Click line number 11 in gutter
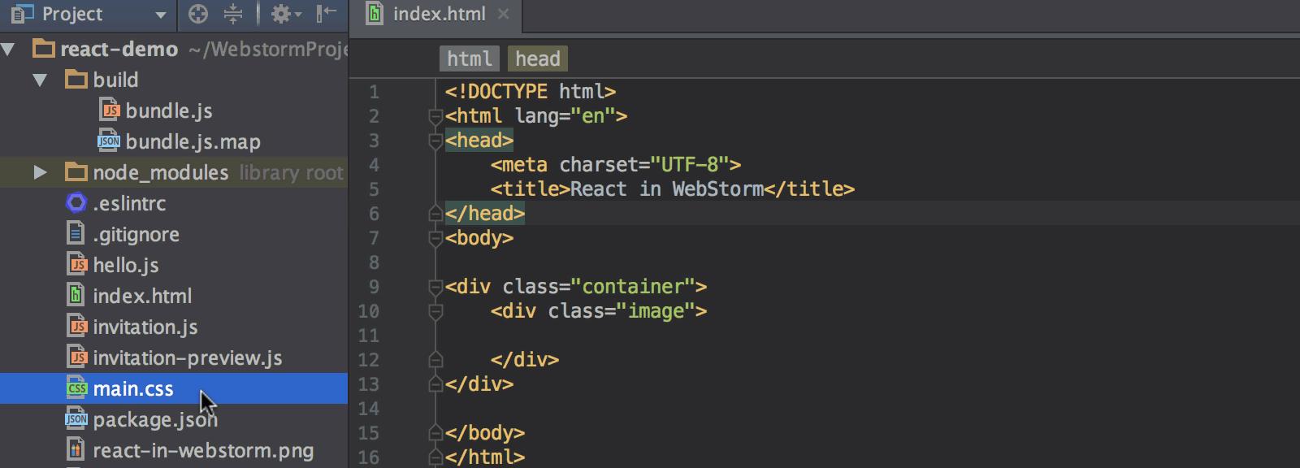This screenshot has height=468, width=1300. point(369,336)
